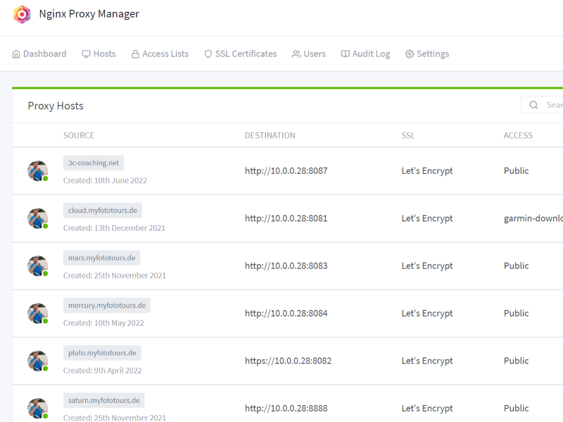Click the Dashboard home icon

click(x=16, y=54)
